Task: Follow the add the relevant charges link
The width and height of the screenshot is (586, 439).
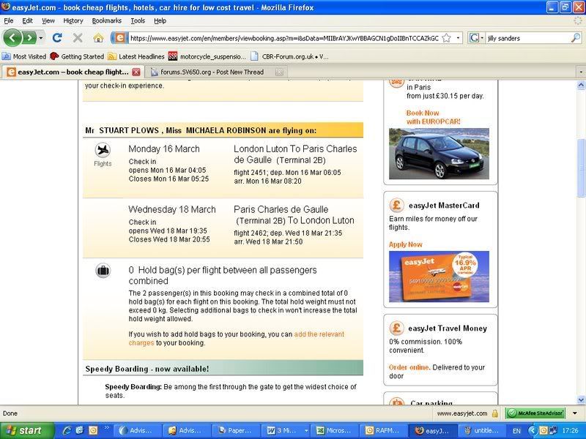Action: point(236,339)
